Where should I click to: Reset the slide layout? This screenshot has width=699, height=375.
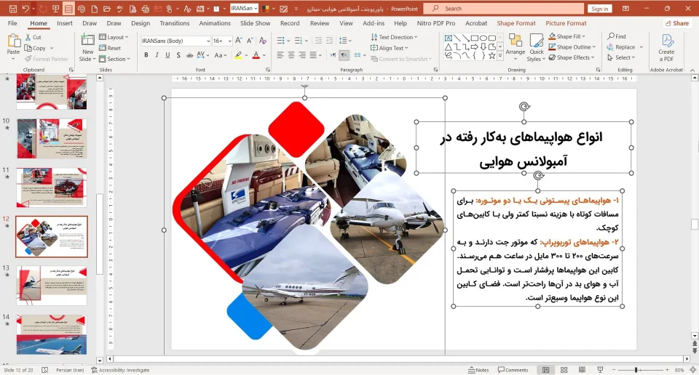110,48
